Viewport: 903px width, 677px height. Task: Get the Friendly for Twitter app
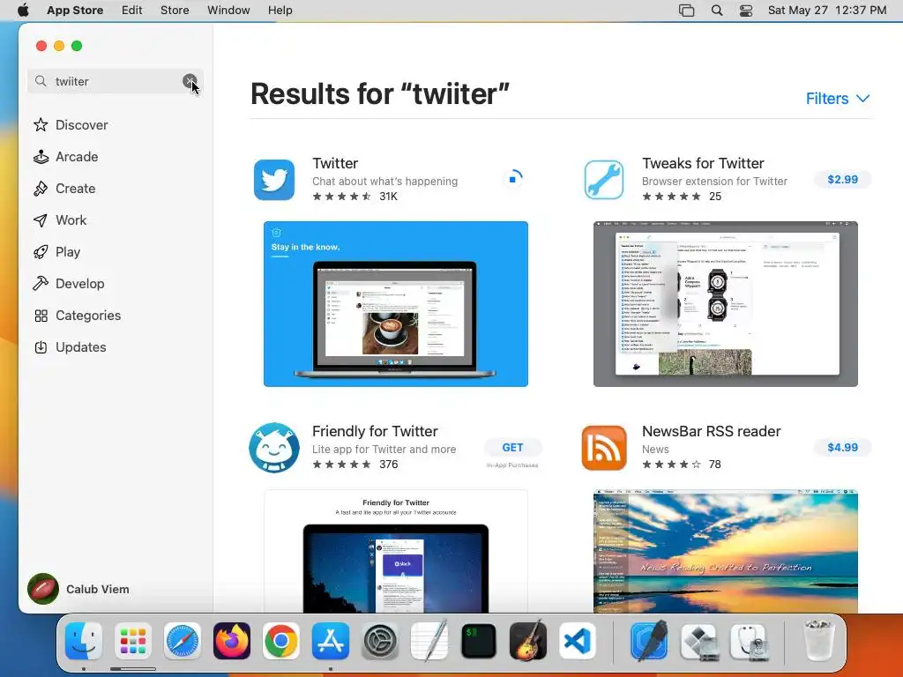pos(512,447)
